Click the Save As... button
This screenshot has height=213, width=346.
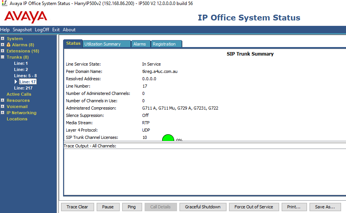click(325, 207)
